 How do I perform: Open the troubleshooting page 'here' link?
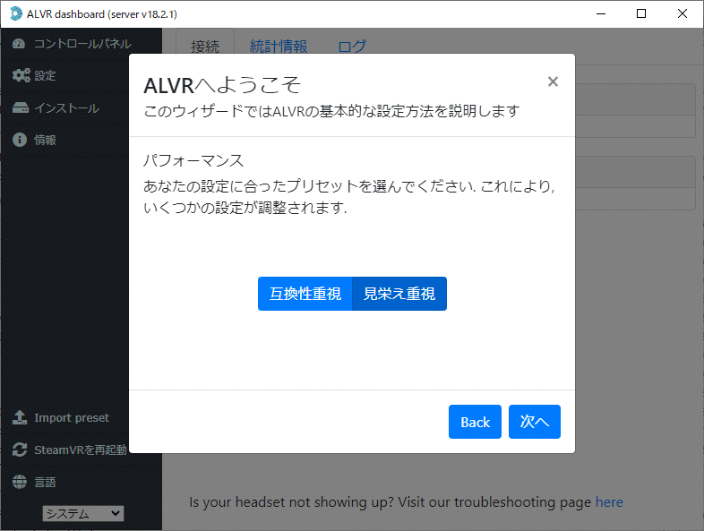609,501
